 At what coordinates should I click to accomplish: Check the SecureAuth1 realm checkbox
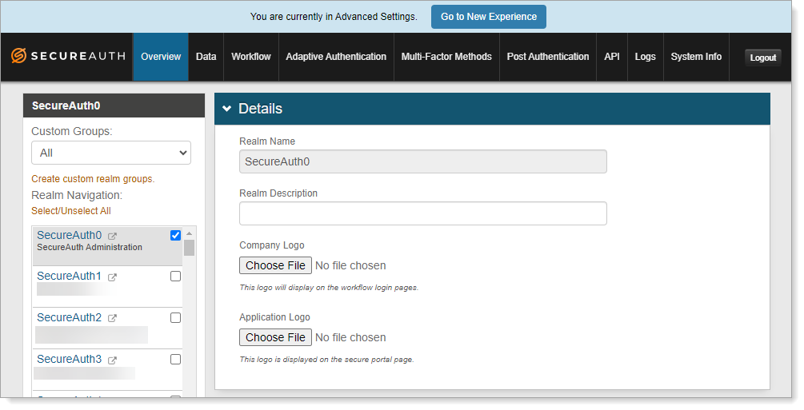click(x=176, y=277)
